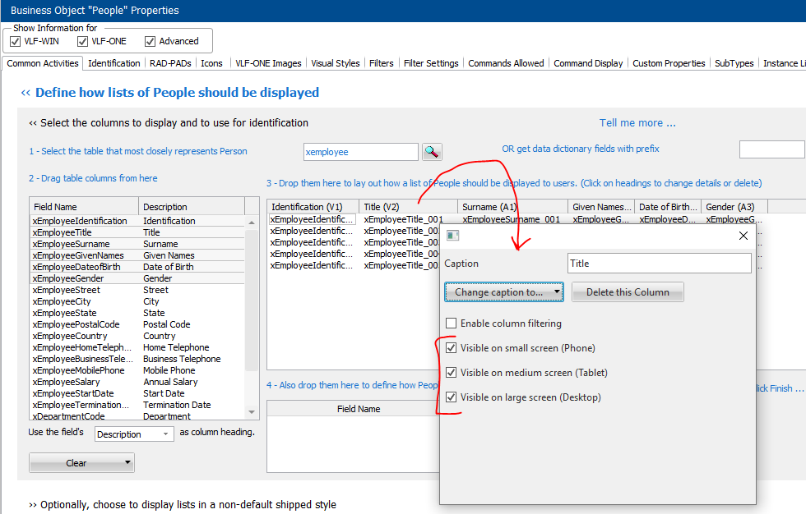The width and height of the screenshot is (806, 514).
Task: Toggle the Advanced checkbox
Action: point(151,41)
